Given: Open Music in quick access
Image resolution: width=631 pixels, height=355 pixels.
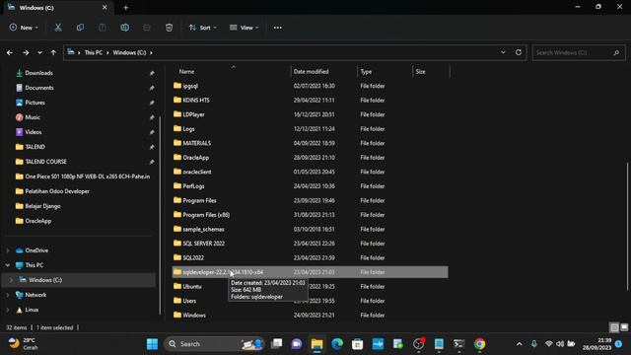Looking at the screenshot, I should pyautogui.click(x=33, y=117).
